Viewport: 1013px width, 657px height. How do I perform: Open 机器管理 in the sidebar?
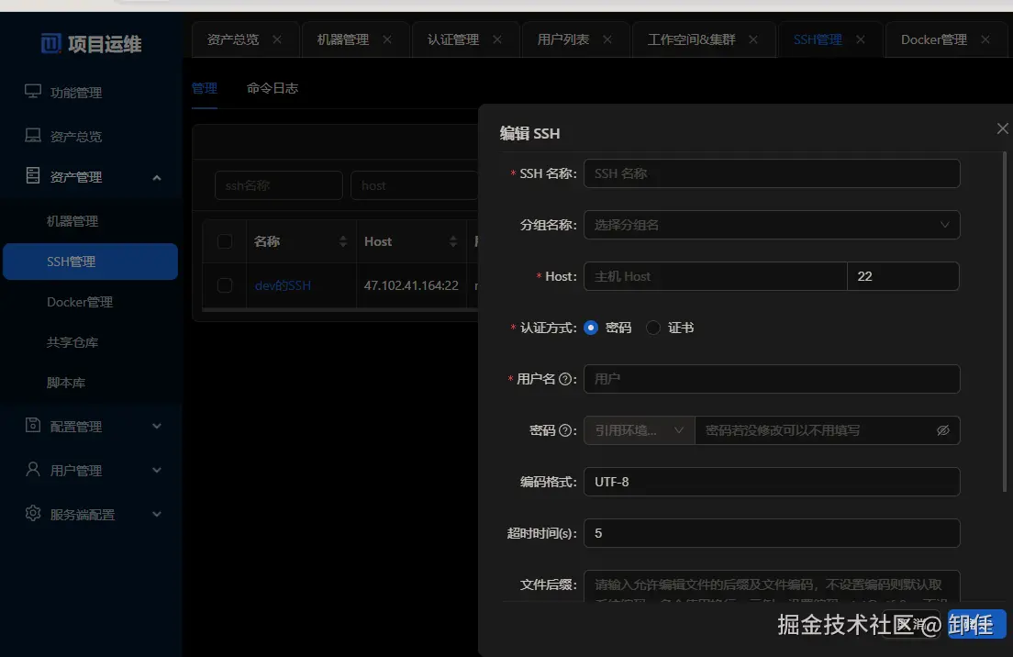pos(91,221)
